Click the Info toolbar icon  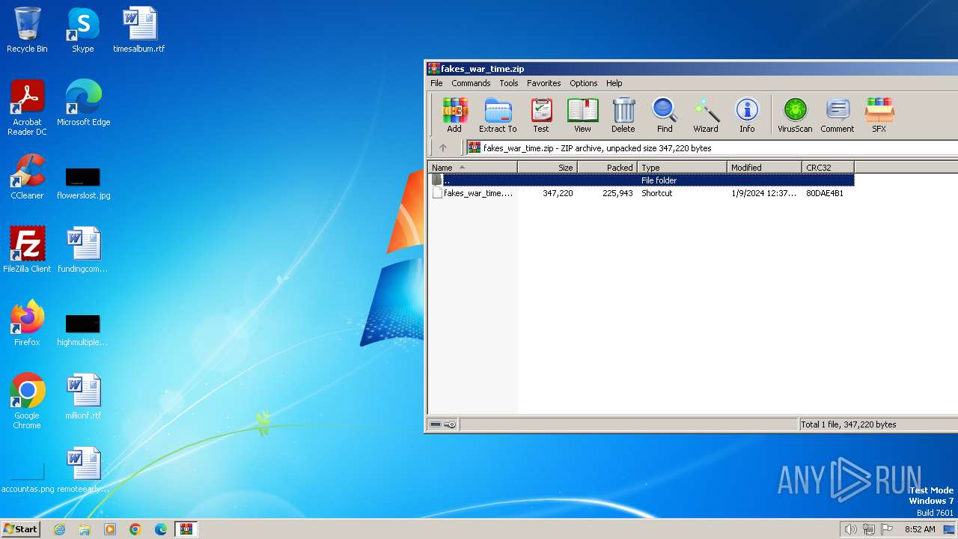(747, 115)
